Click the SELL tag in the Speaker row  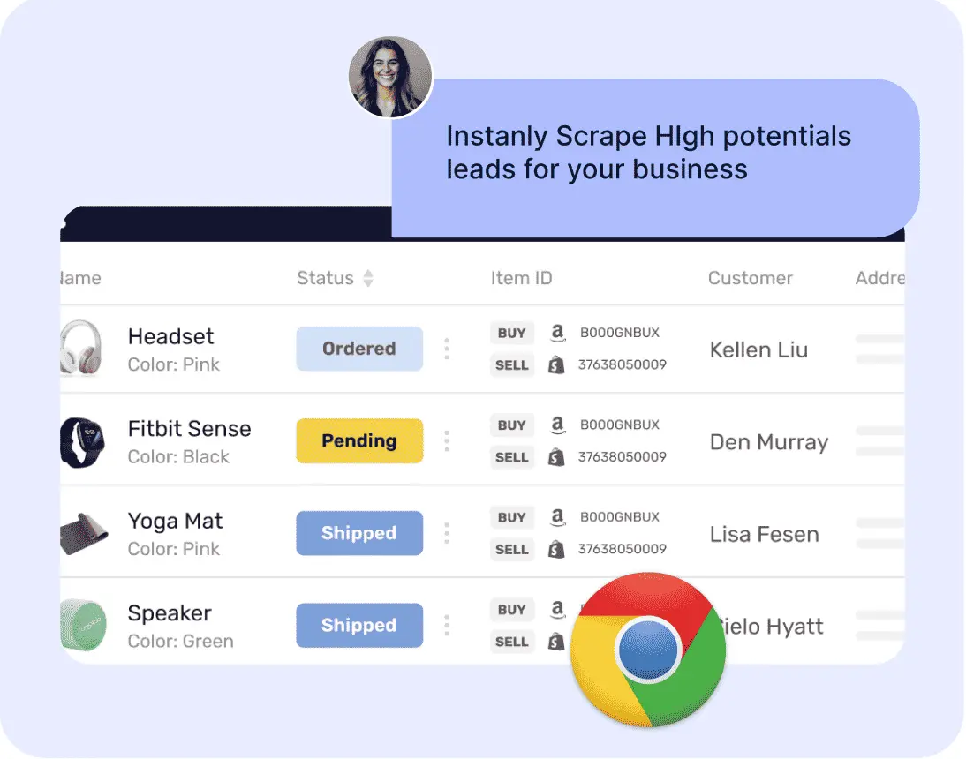click(512, 642)
